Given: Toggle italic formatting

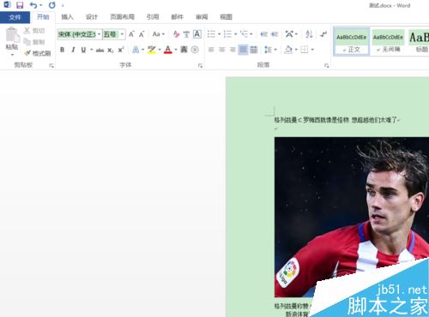Looking at the screenshot, I should [73, 50].
